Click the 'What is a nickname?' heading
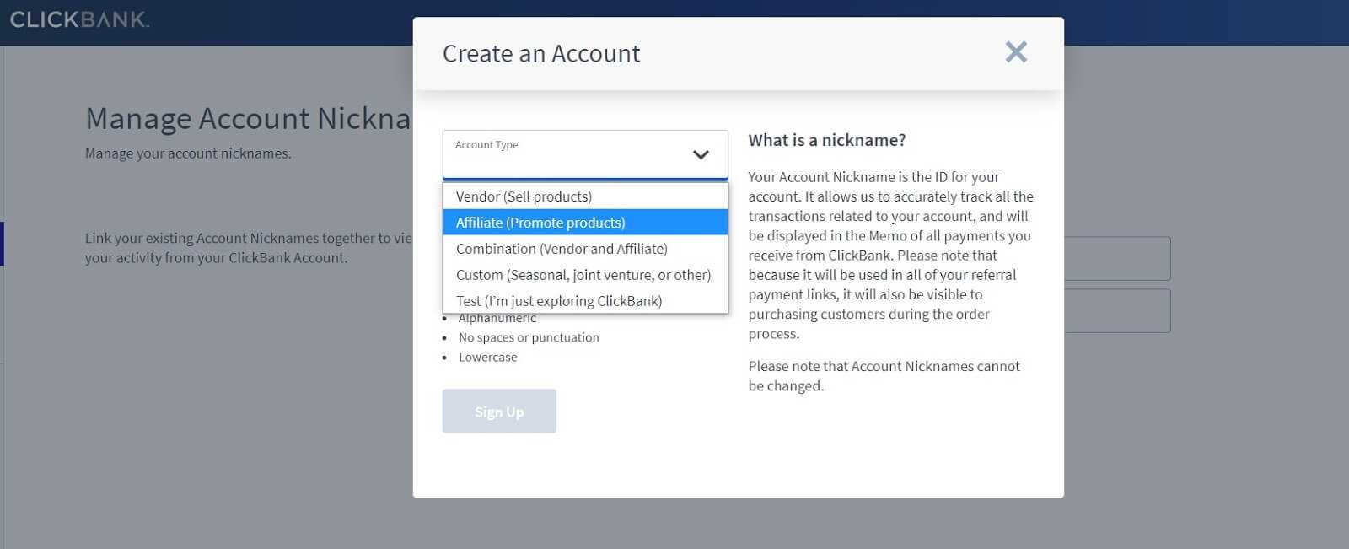 (x=827, y=140)
